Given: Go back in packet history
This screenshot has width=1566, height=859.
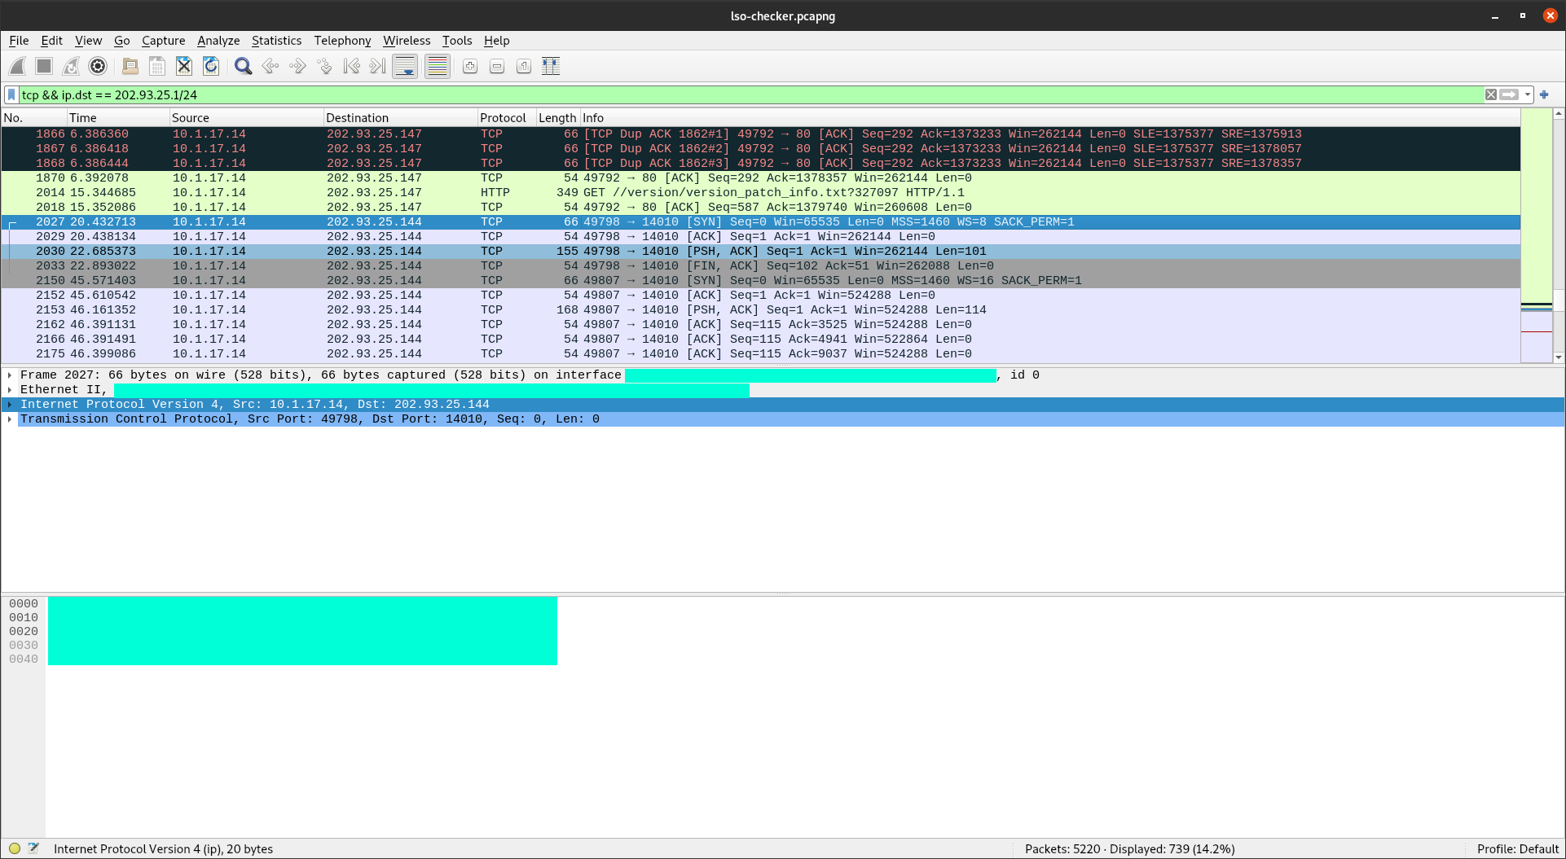Looking at the screenshot, I should [x=270, y=67].
